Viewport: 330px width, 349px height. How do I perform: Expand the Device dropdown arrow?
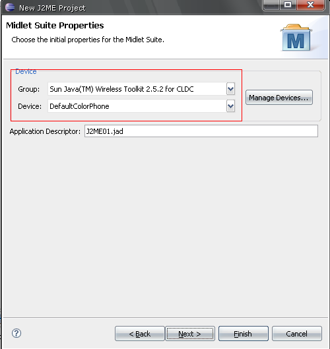[x=231, y=106]
